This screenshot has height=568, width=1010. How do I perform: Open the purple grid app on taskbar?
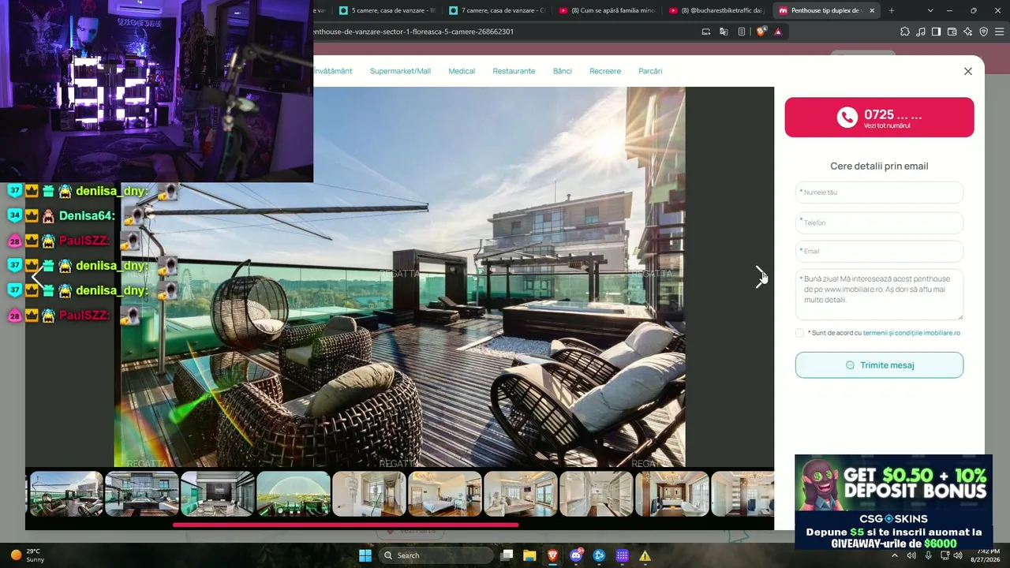(622, 555)
